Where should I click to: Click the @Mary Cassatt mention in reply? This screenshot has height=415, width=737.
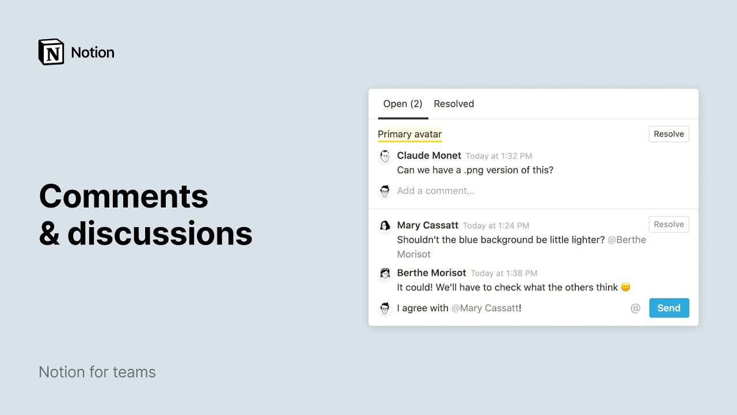[x=485, y=308]
